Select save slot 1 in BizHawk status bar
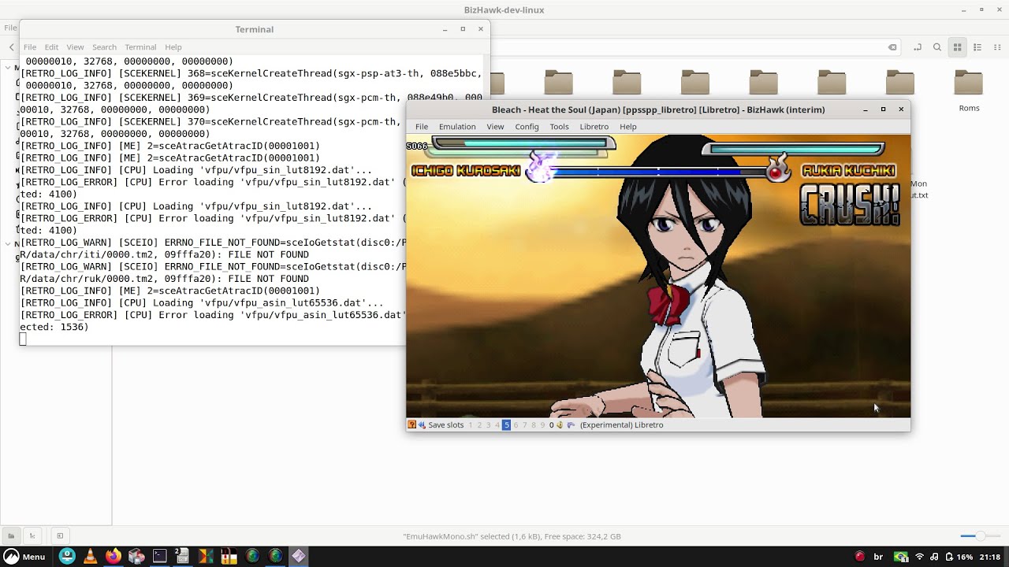Viewport: 1009px width, 567px height. coord(471,425)
